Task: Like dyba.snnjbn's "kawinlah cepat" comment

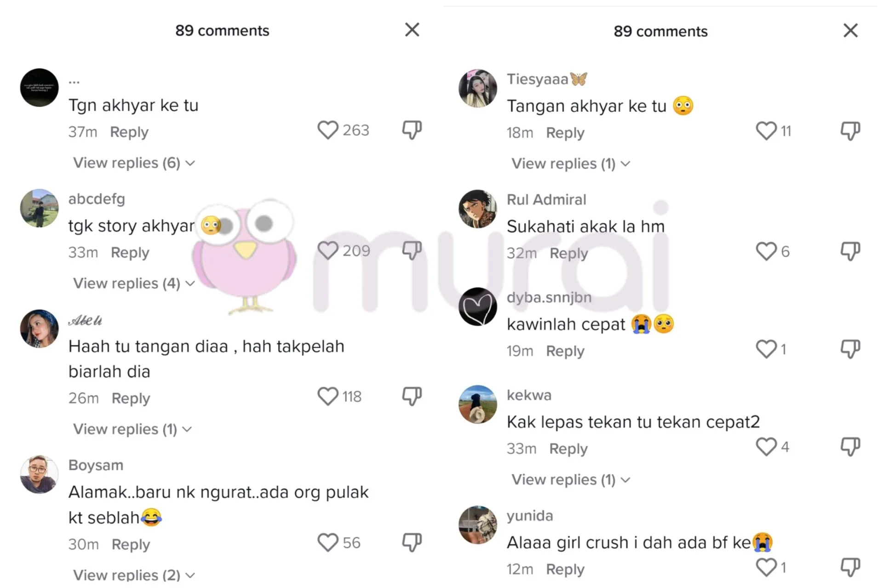Action: click(x=766, y=349)
